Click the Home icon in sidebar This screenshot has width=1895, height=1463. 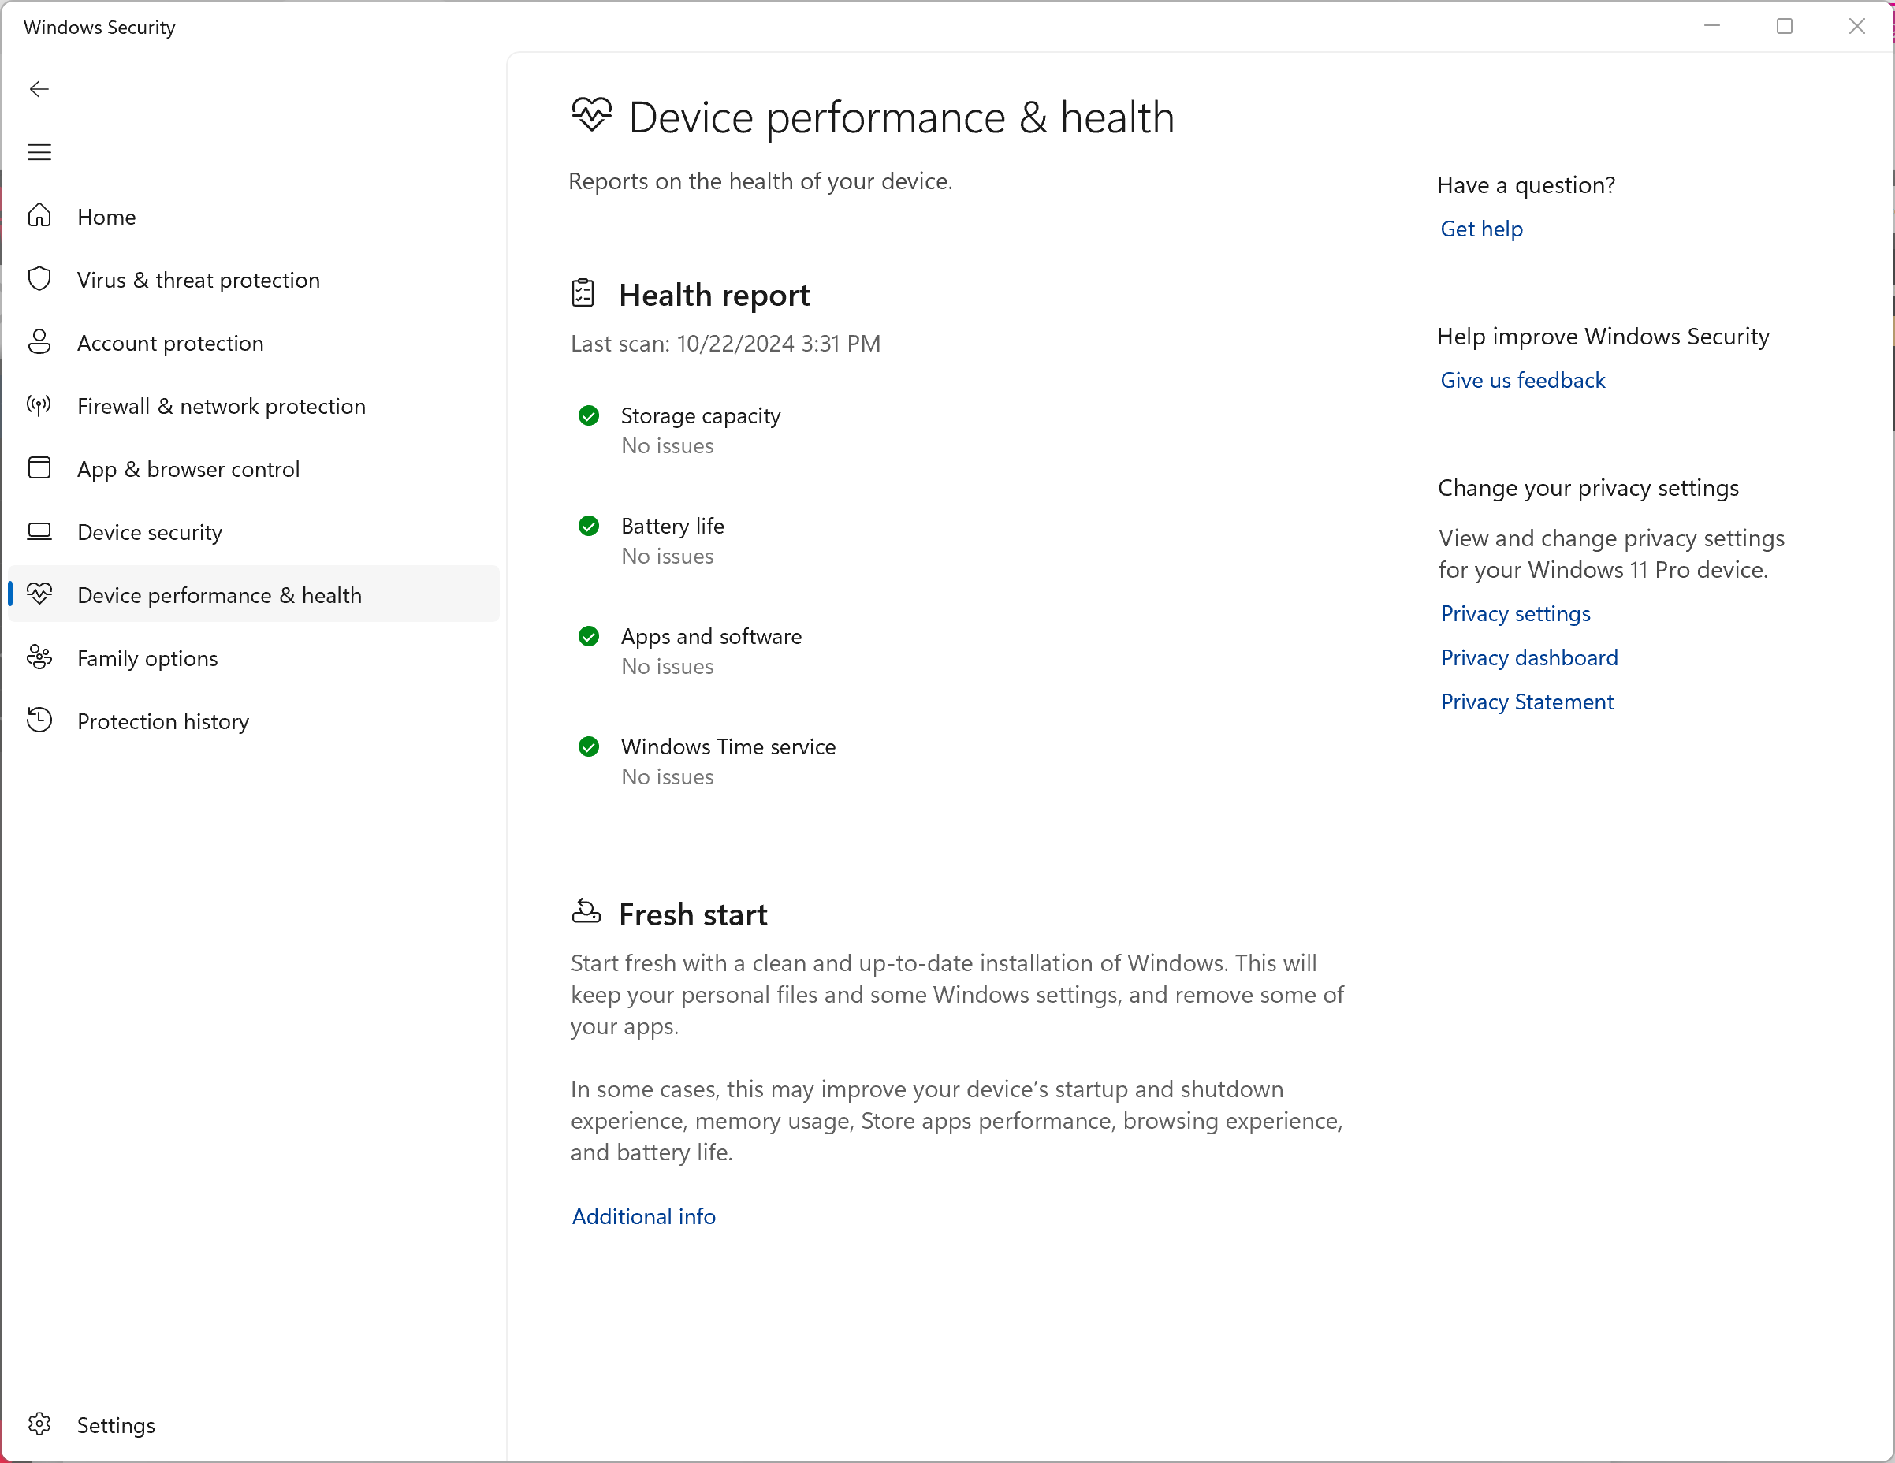[x=42, y=217]
